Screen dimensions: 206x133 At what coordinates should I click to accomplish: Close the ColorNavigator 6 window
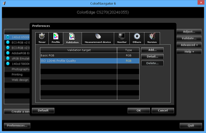201,2
